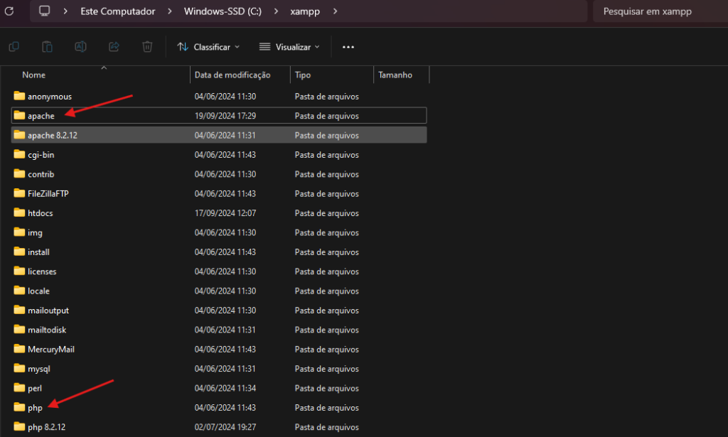Expand chevron after the computer icon
The height and width of the screenshot is (437, 728).
pyautogui.click(x=65, y=11)
